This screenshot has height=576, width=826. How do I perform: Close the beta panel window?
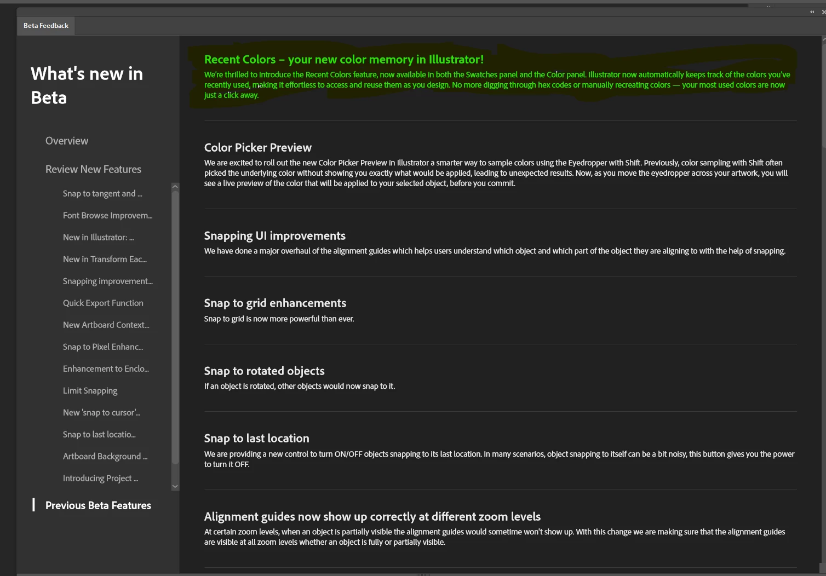point(823,11)
